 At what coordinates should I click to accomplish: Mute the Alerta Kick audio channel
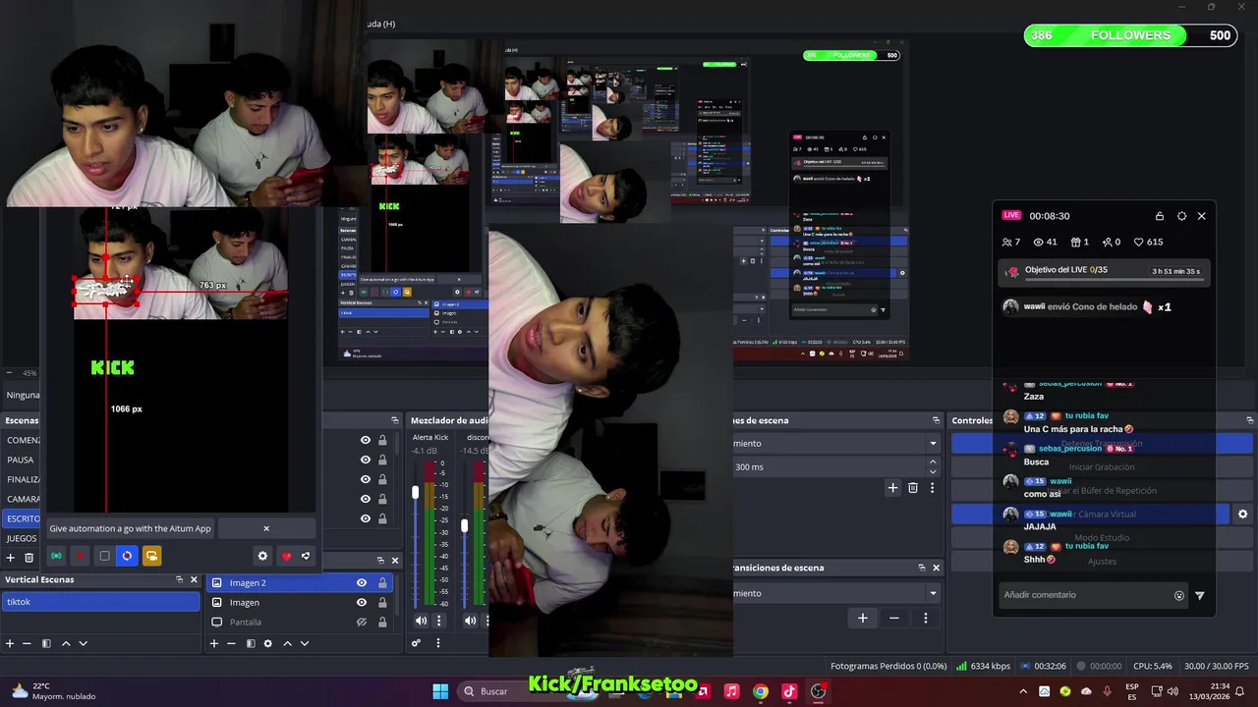click(422, 621)
